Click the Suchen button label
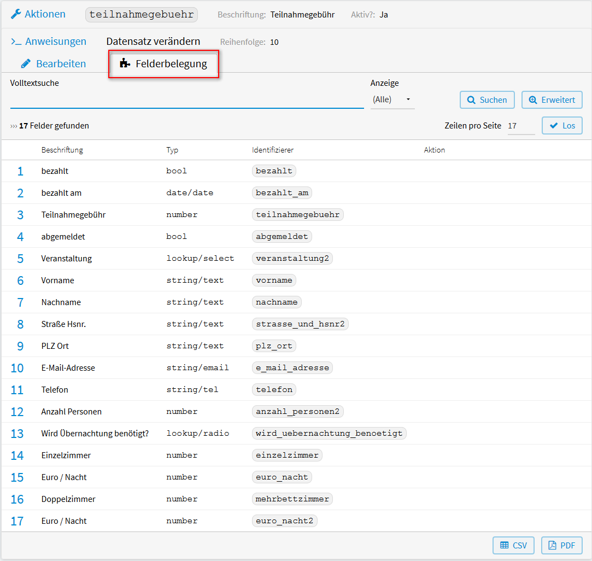This screenshot has height=561, width=592. [493, 100]
